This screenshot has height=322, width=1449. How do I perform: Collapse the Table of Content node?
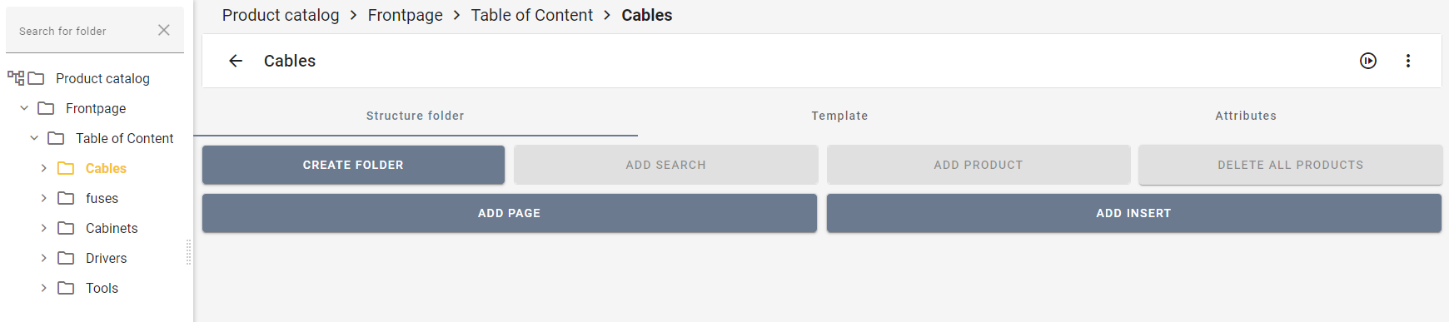pos(34,138)
